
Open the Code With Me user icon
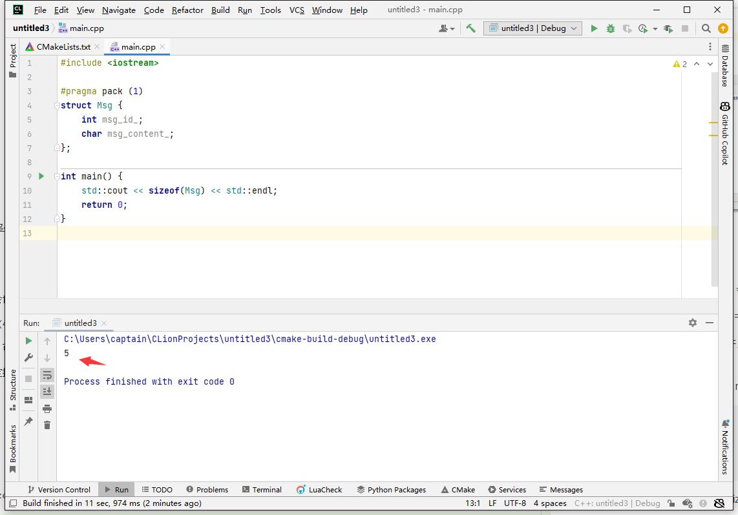[x=446, y=28]
